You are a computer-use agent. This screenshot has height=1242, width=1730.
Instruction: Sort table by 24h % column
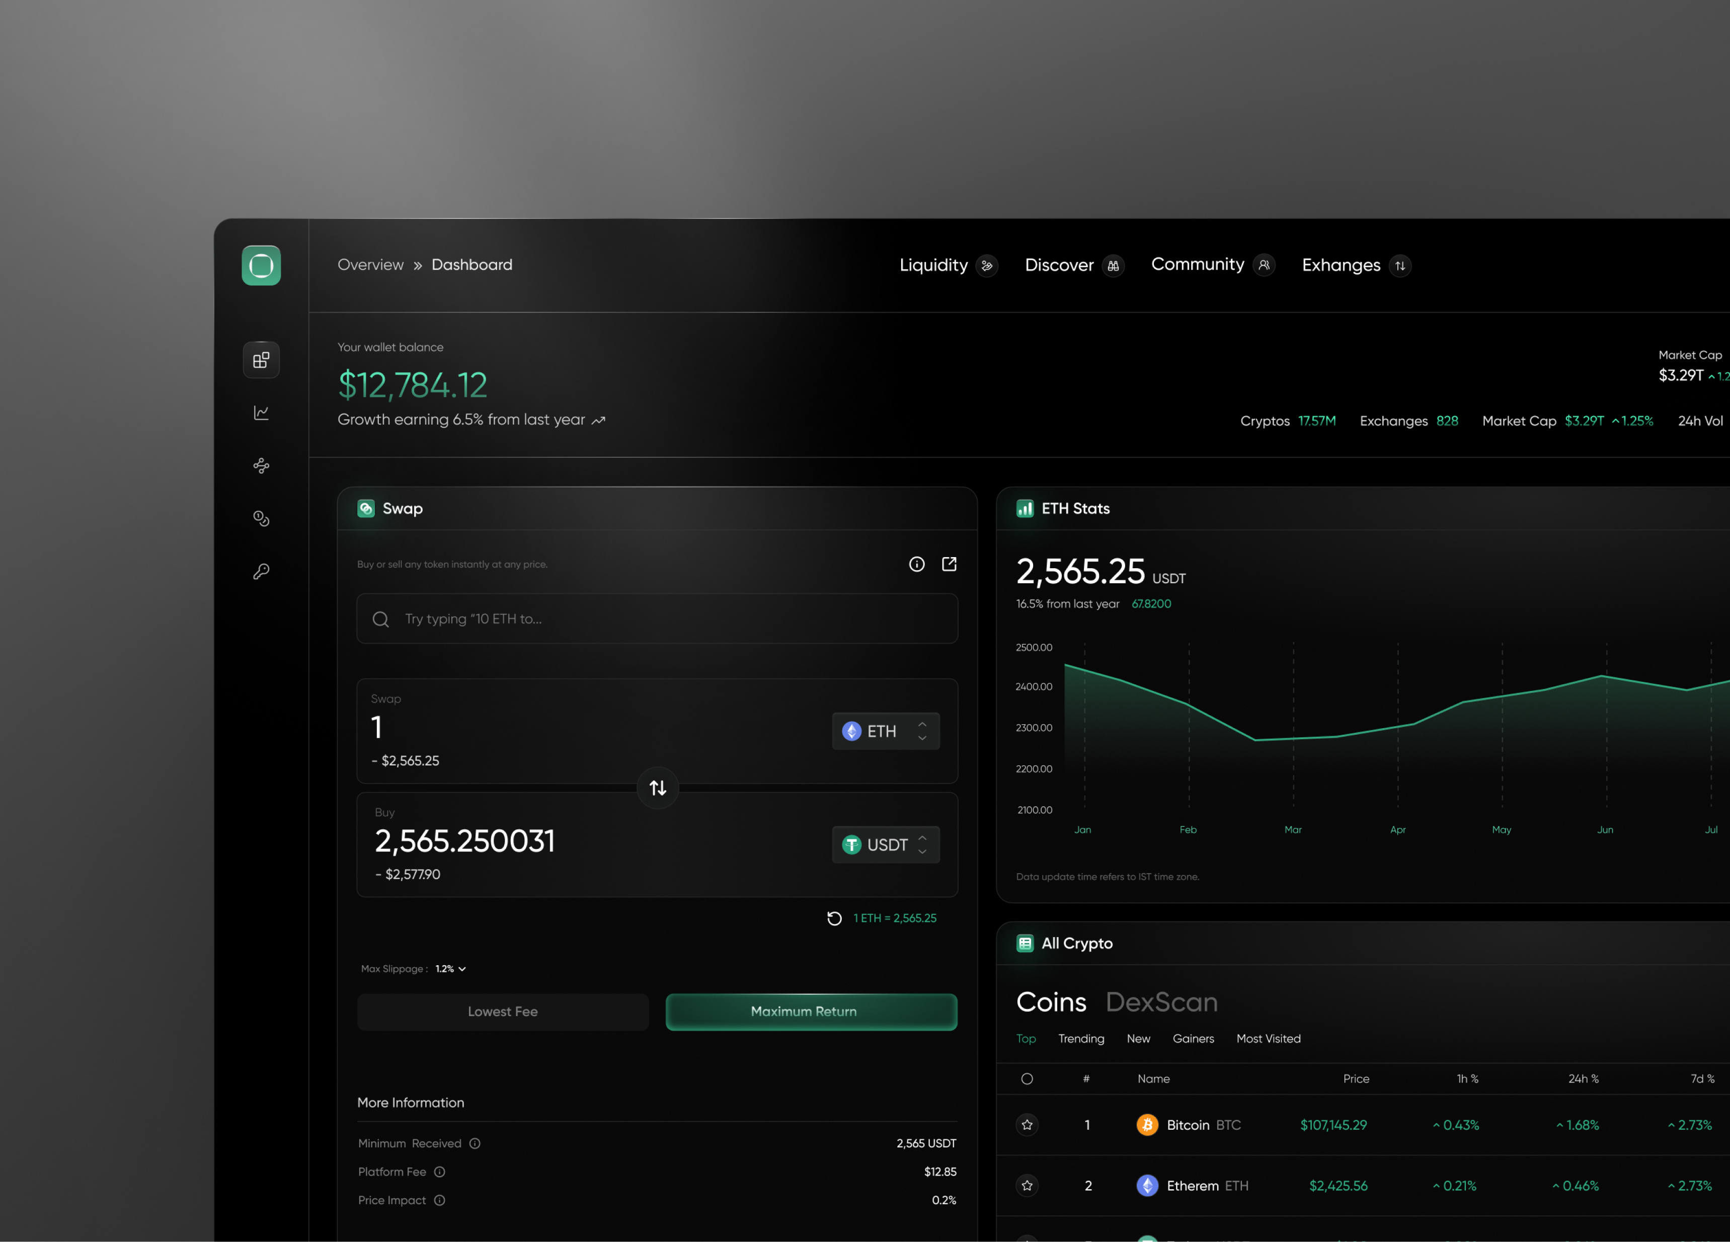1583,1079
